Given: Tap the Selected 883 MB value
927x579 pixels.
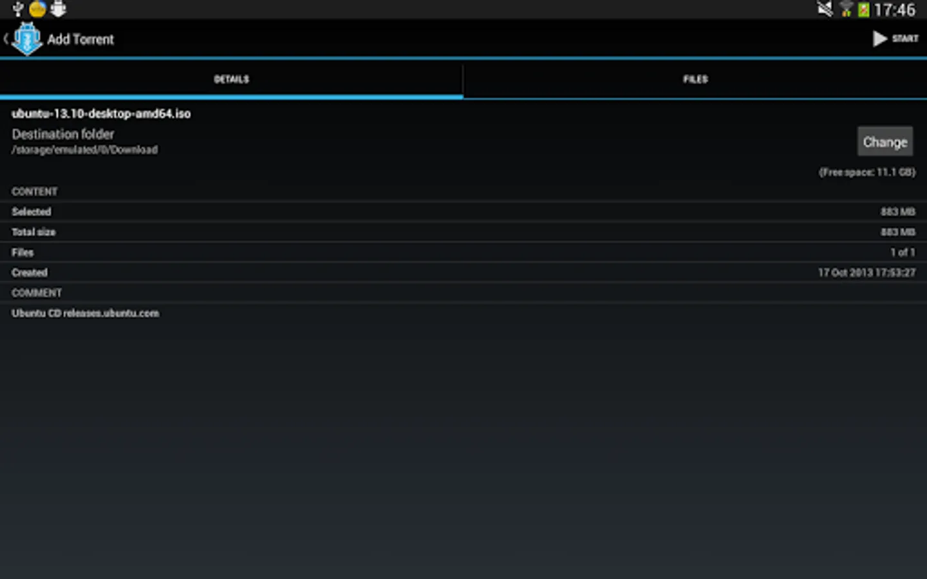Looking at the screenshot, I should click(x=897, y=212).
